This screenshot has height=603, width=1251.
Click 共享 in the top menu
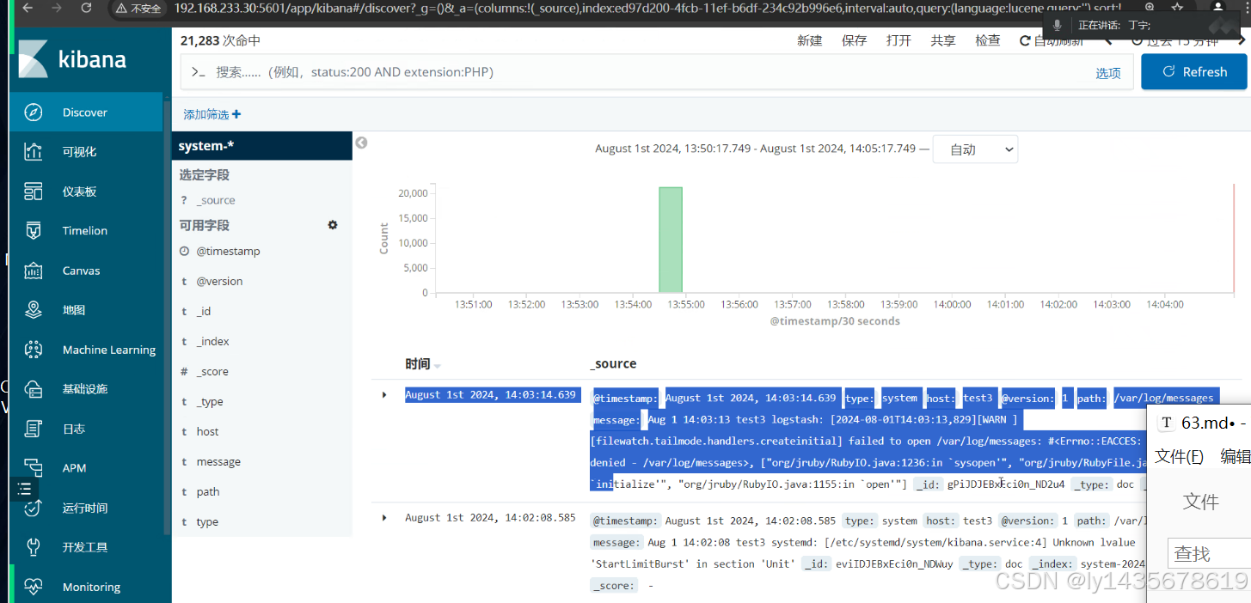tap(943, 40)
